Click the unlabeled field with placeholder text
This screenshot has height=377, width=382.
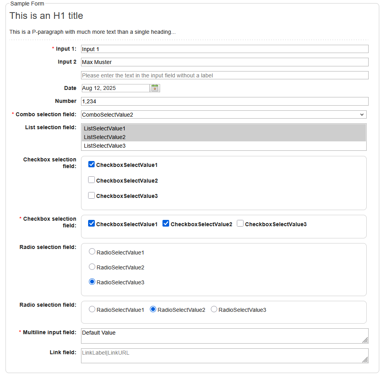pyautogui.click(x=224, y=75)
